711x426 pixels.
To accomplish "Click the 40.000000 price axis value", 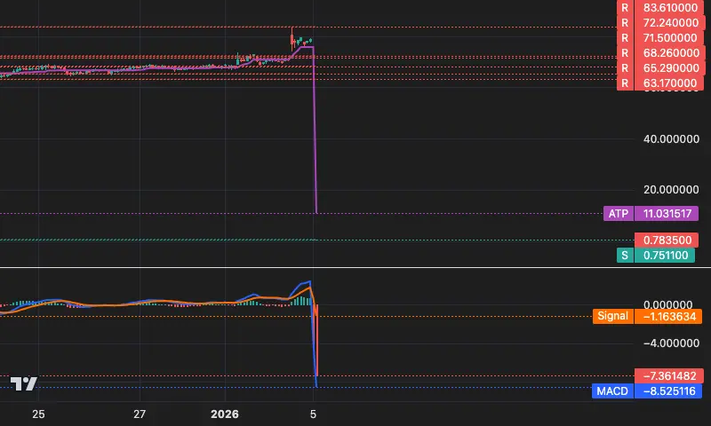I will 671,139.
